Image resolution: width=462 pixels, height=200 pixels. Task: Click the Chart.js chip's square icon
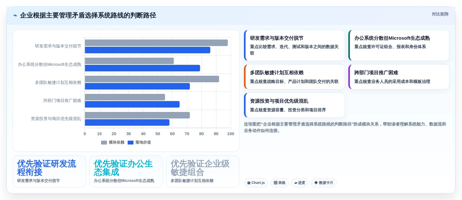[x=249, y=183]
